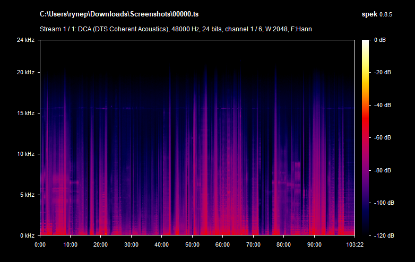Click the 90:00 time axis marker
The image size is (415, 262).
[x=314, y=244]
